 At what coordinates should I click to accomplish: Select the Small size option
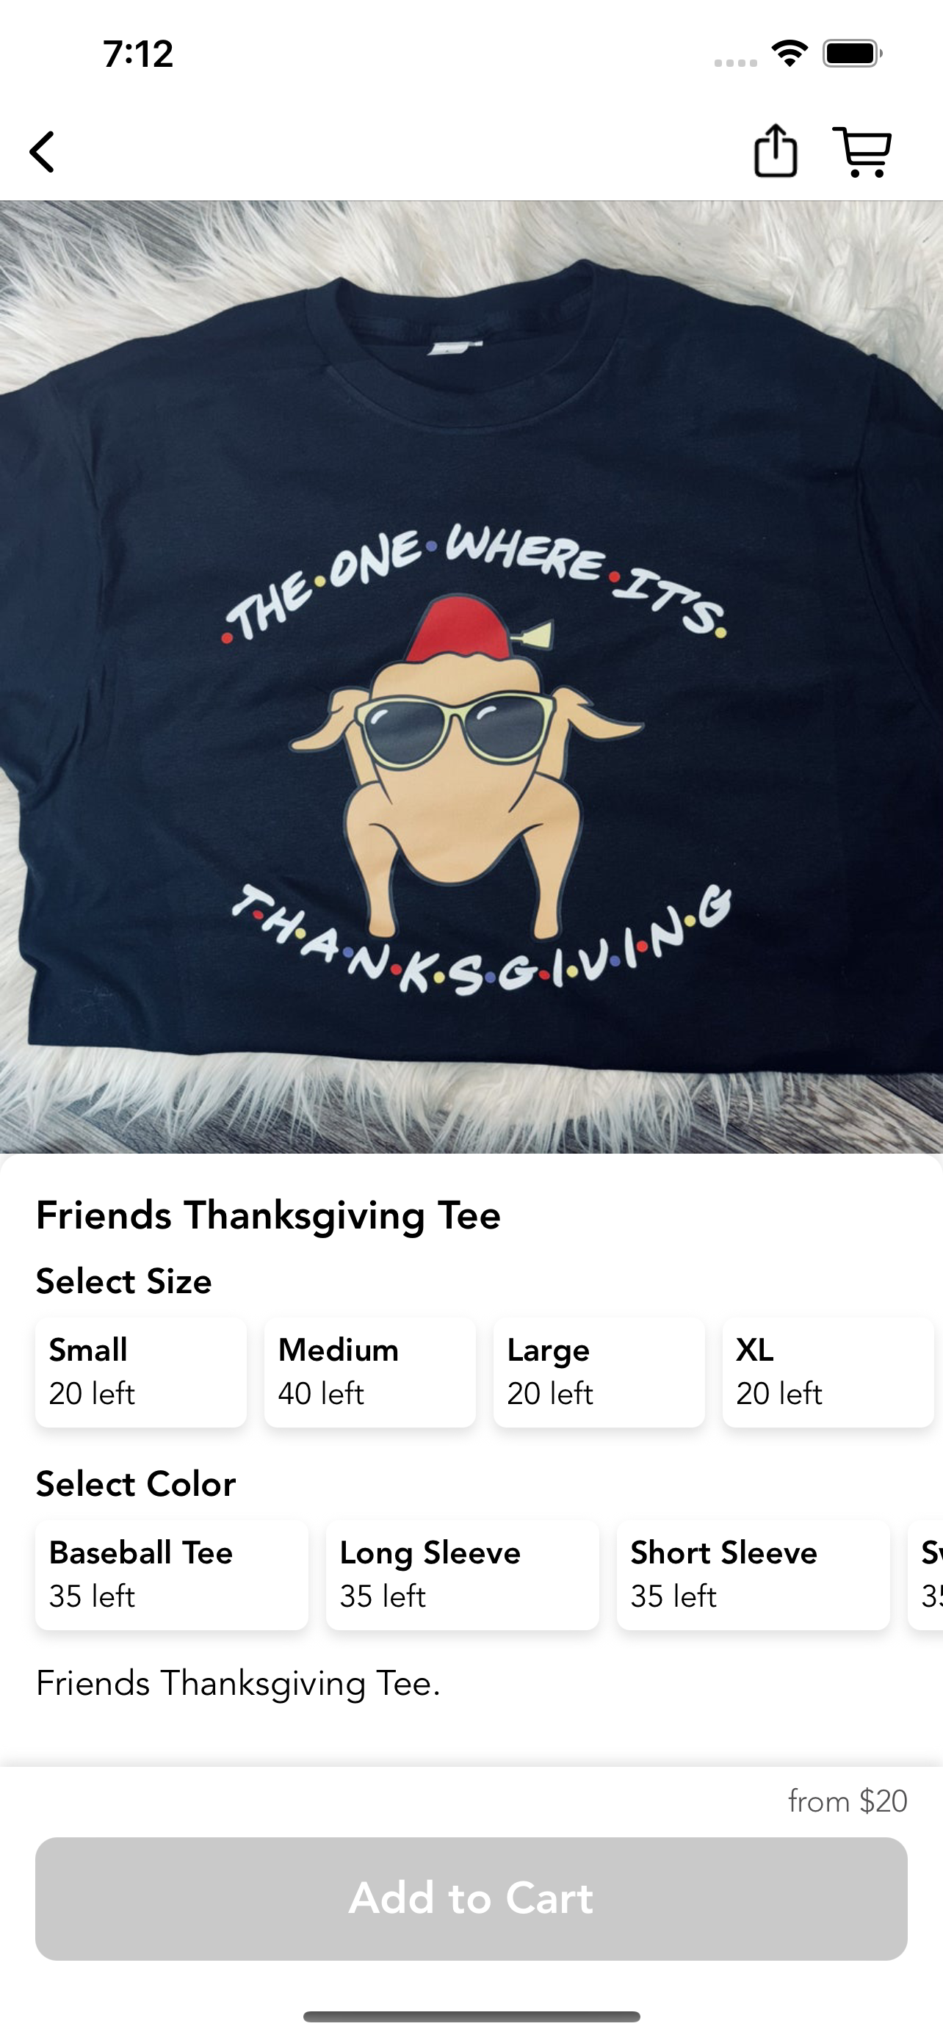[x=141, y=1372]
